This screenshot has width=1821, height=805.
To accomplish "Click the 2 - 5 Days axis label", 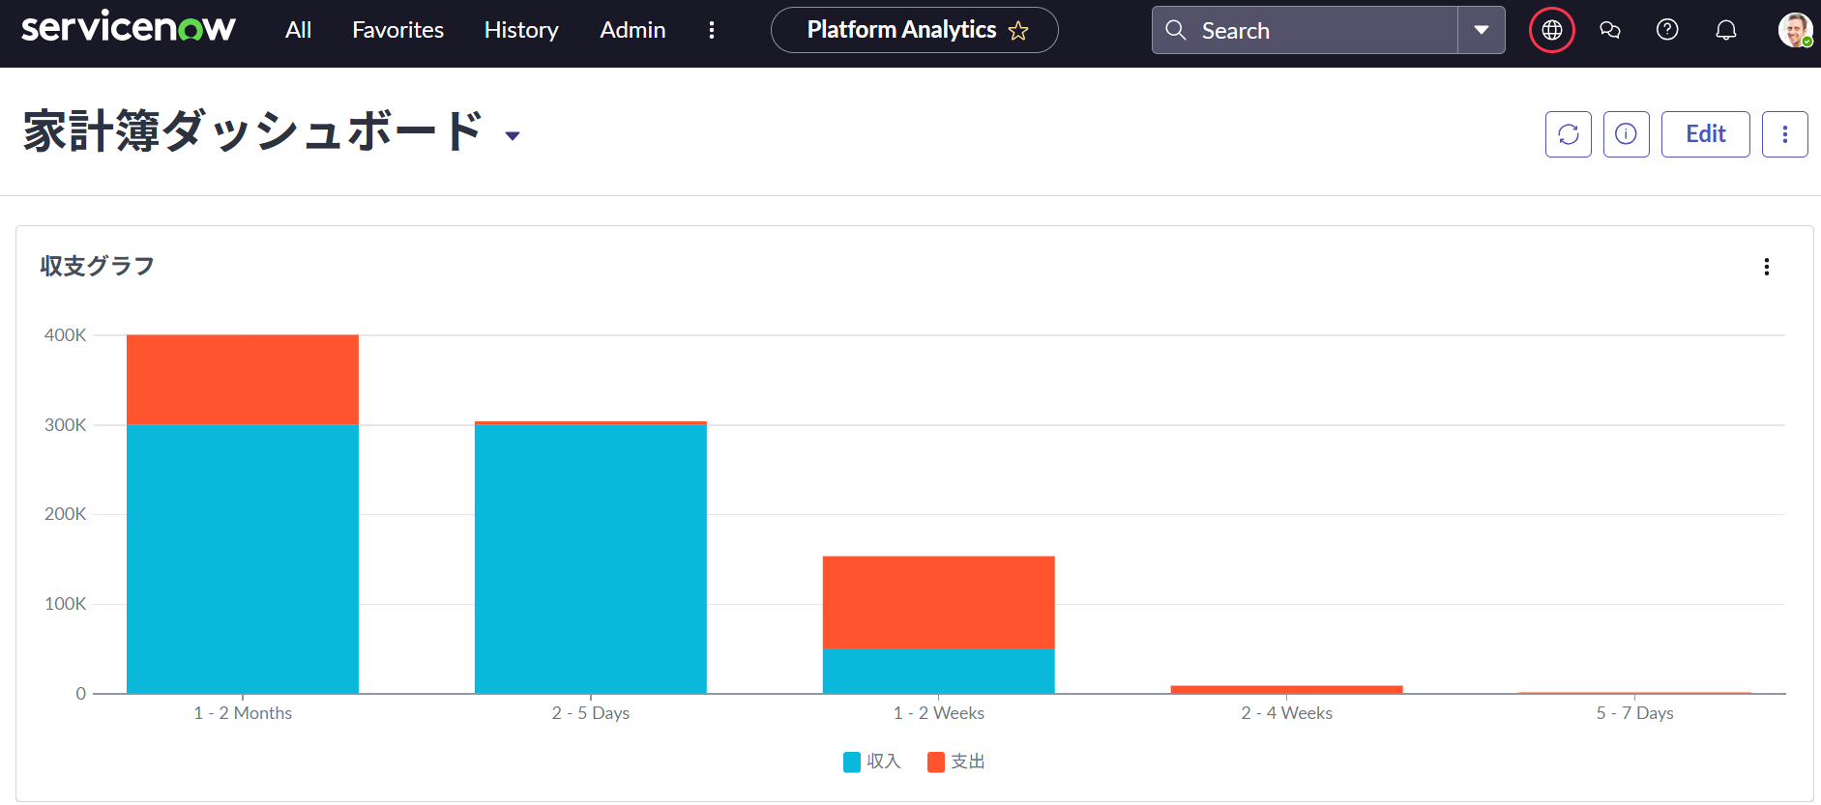I will click(x=591, y=713).
